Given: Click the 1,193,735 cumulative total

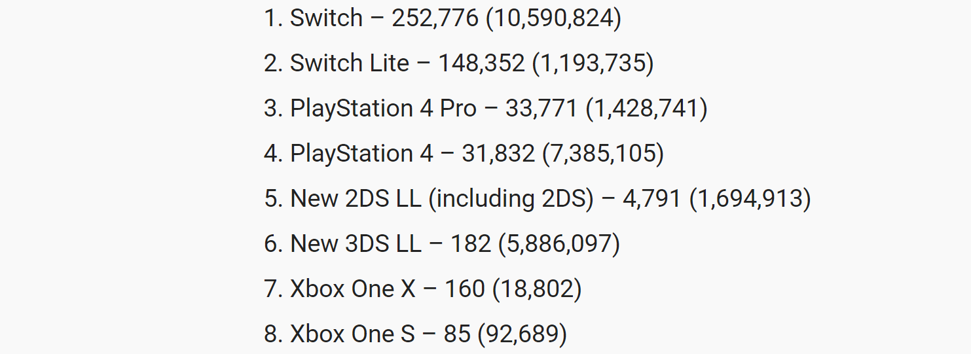Looking at the screenshot, I should [593, 63].
